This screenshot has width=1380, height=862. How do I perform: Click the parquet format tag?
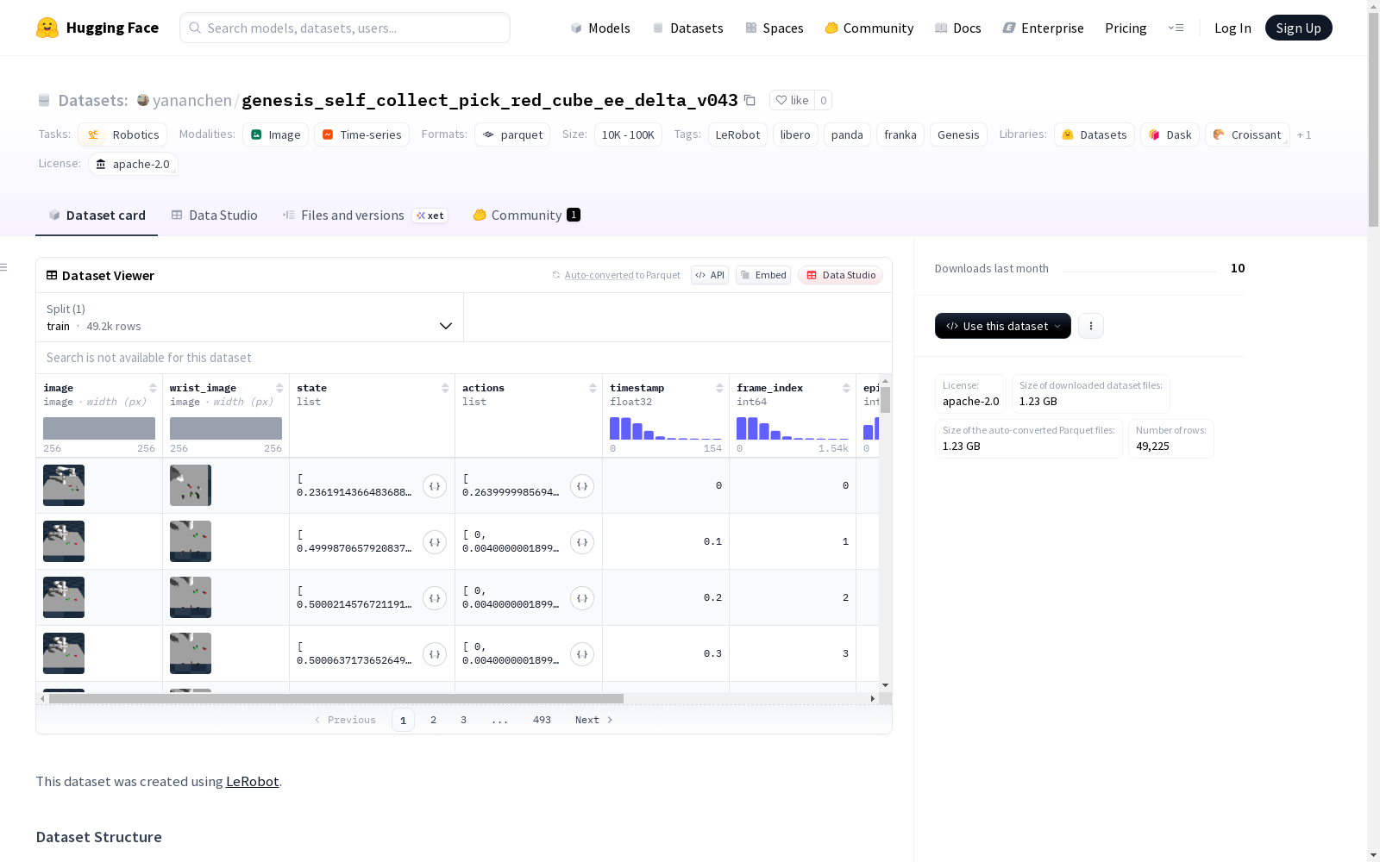[x=512, y=134]
